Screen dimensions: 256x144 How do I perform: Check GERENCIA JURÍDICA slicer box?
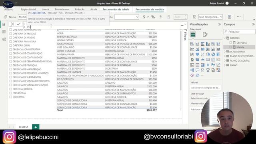click(11, 89)
